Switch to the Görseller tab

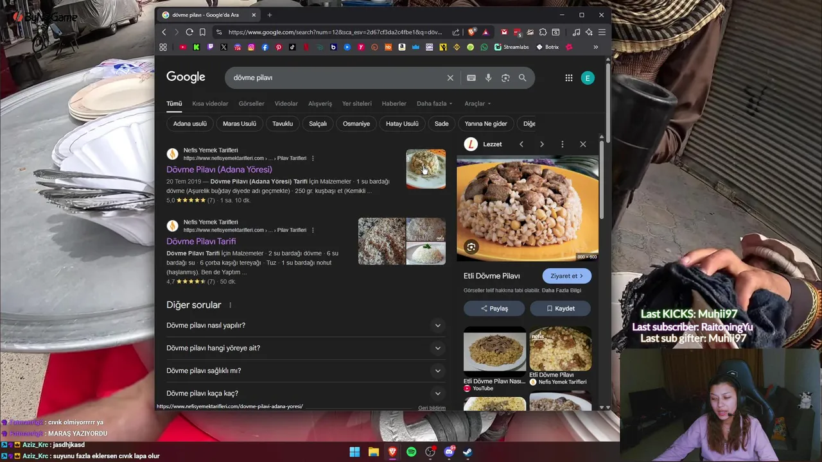pyautogui.click(x=251, y=103)
